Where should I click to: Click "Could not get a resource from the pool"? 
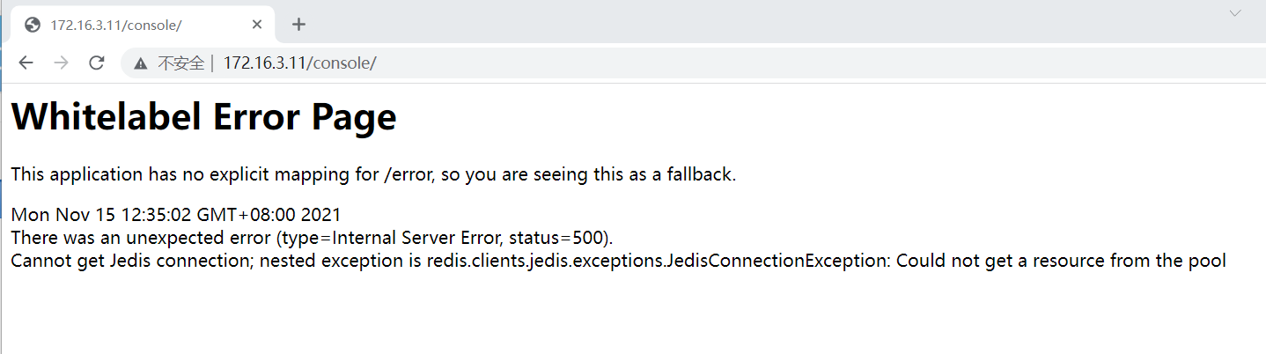click(x=1061, y=261)
